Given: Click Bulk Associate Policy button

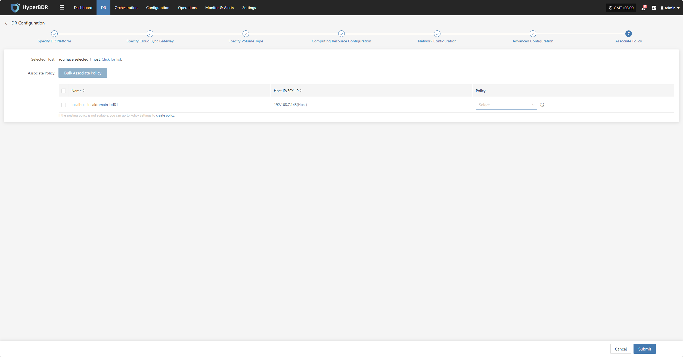Looking at the screenshot, I should (x=83, y=73).
